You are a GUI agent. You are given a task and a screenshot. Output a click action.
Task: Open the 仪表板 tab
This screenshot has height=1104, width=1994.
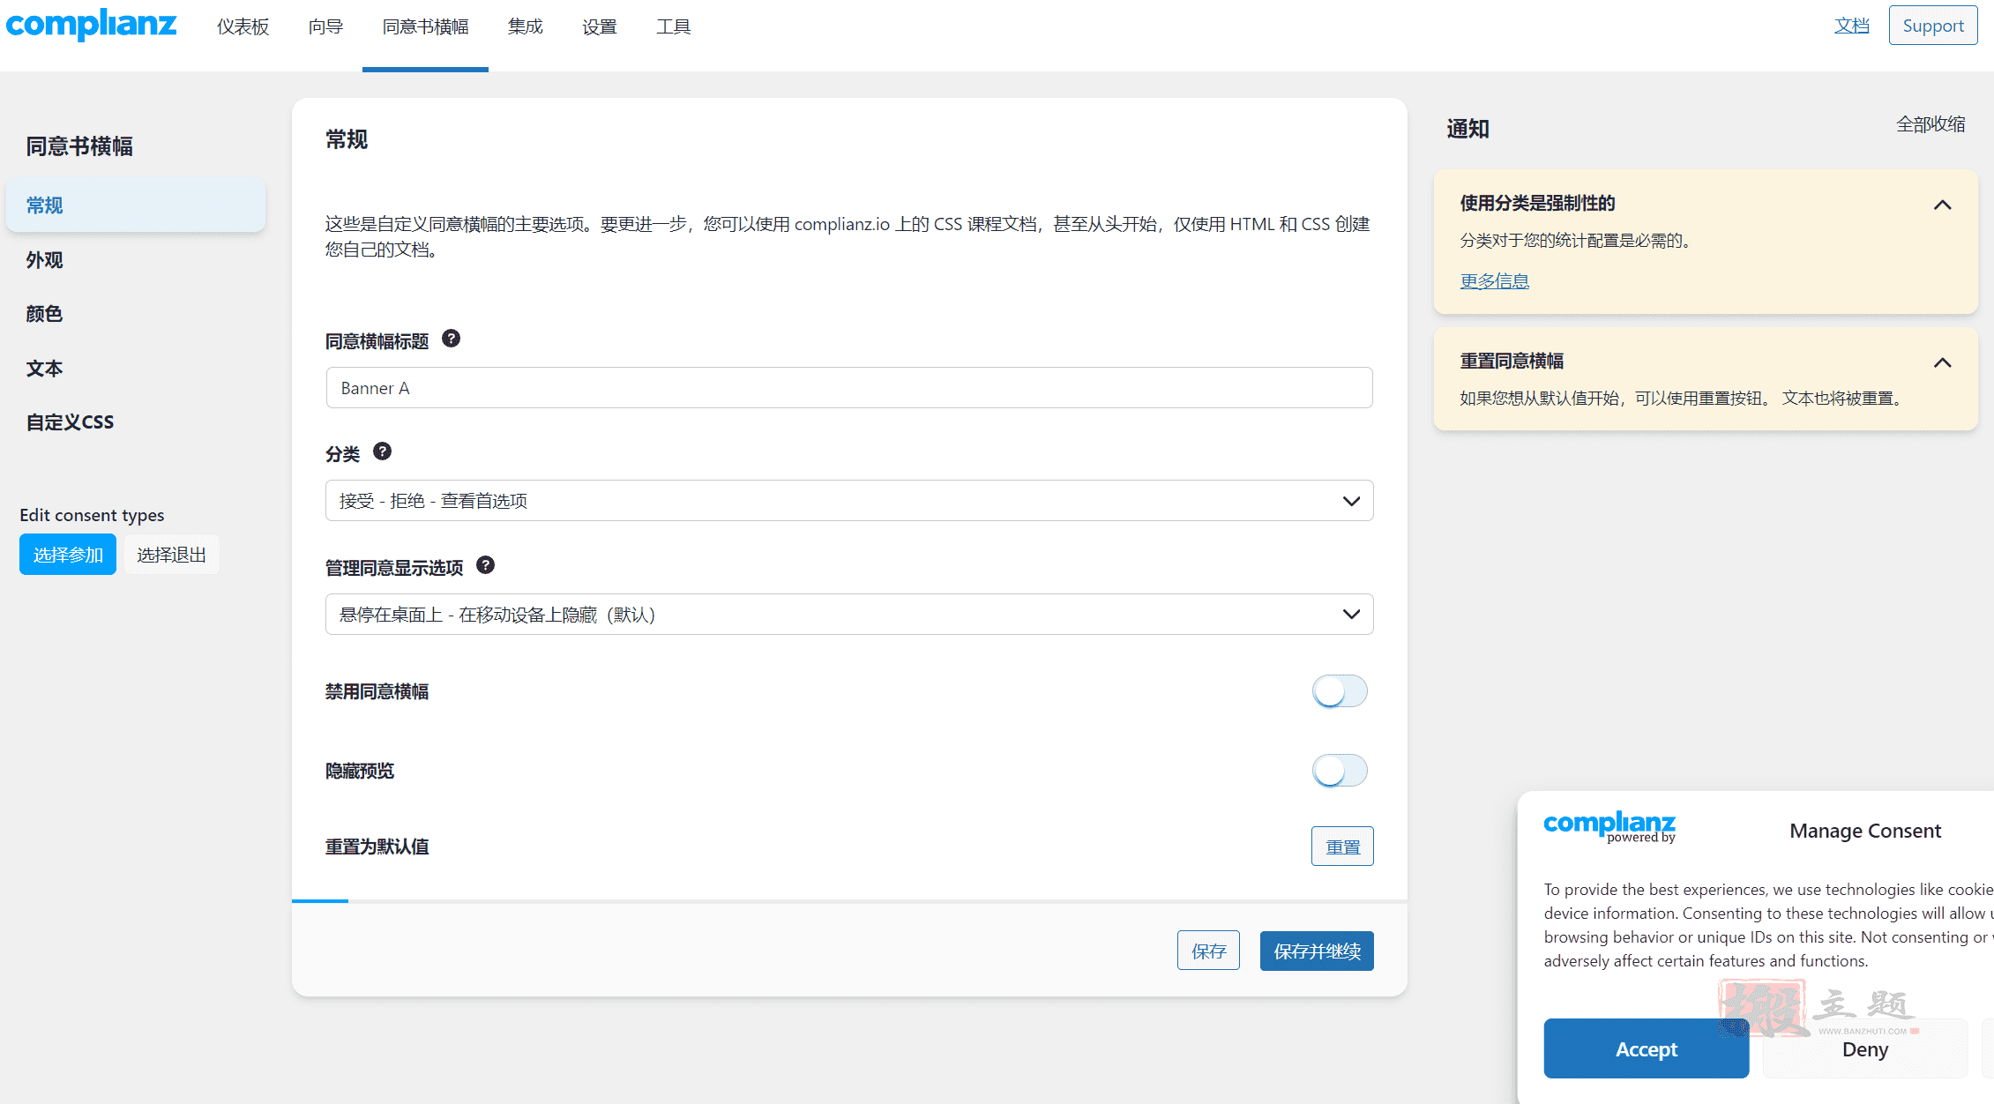pyautogui.click(x=243, y=26)
